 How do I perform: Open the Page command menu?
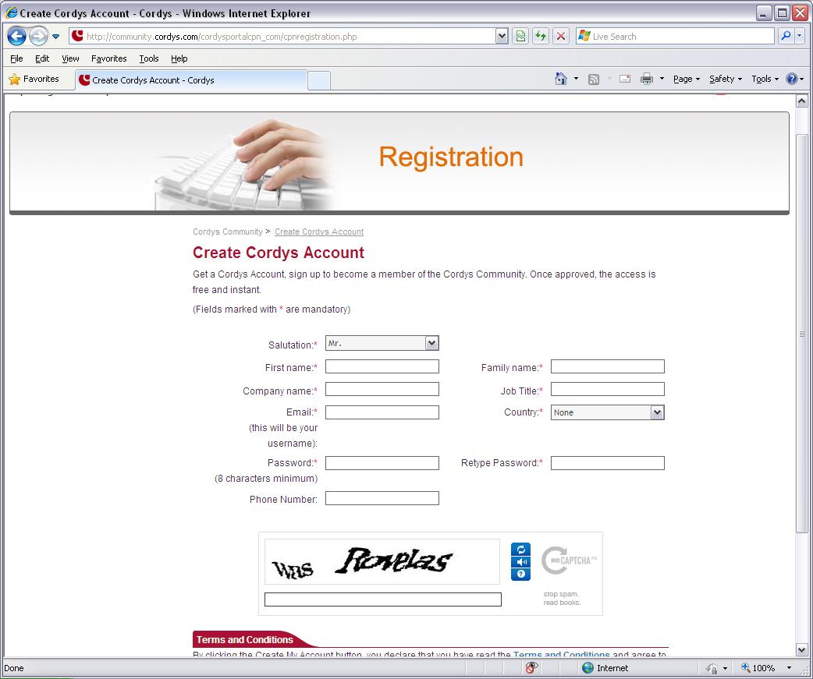tap(687, 79)
